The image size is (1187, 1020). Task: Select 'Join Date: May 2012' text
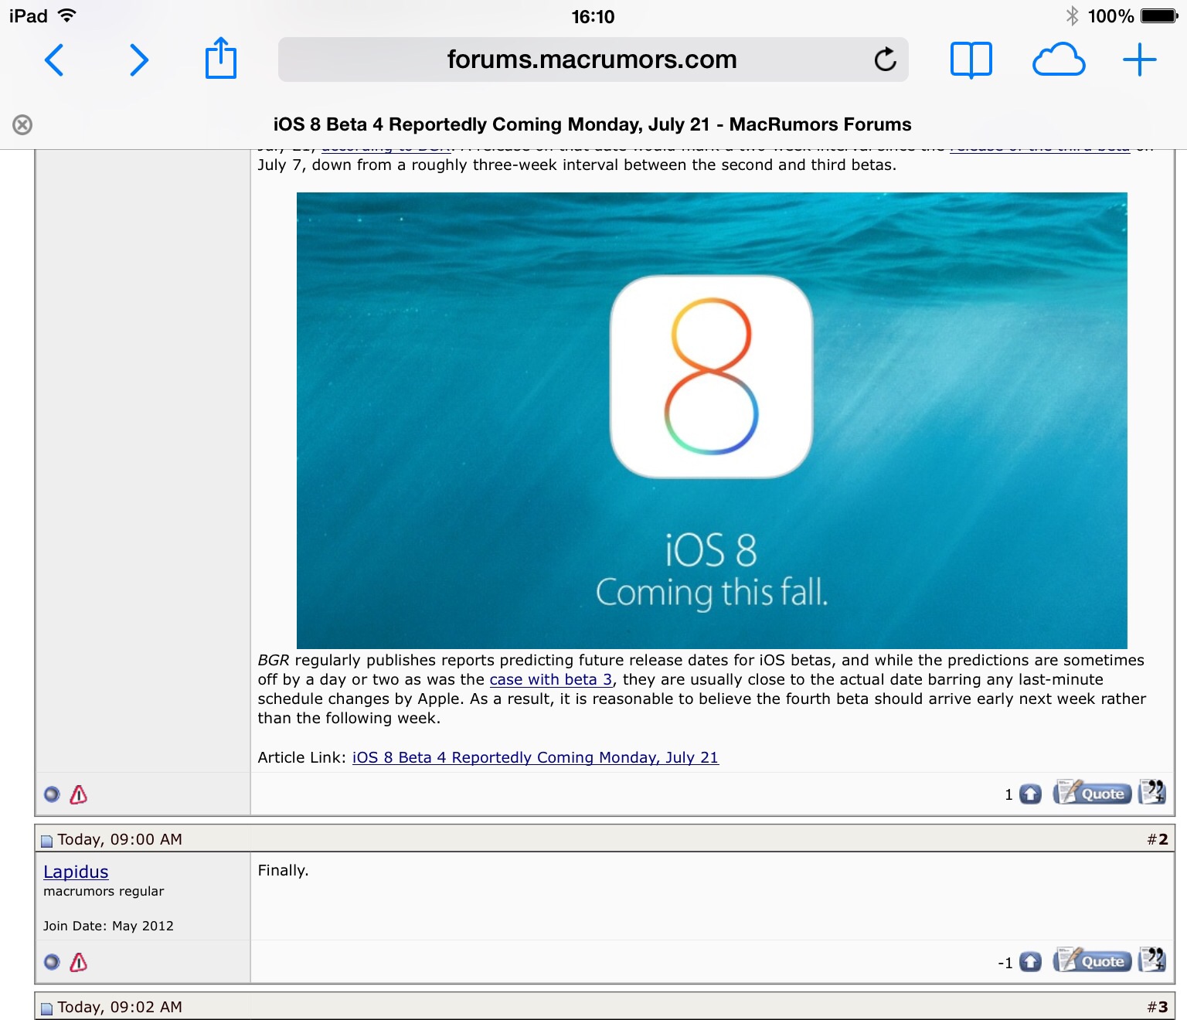[108, 926]
